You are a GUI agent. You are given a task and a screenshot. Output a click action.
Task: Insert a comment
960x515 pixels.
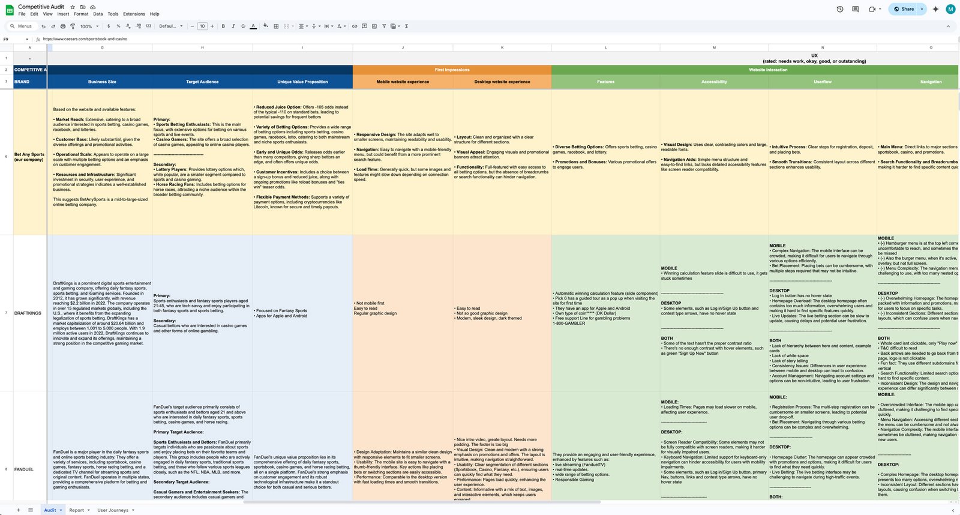click(365, 26)
